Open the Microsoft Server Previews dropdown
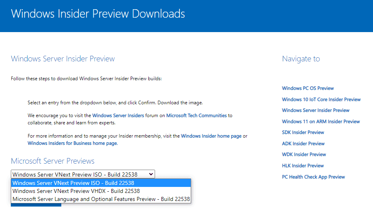The height and width of the screenshot is (221, 373). point(83,174)
